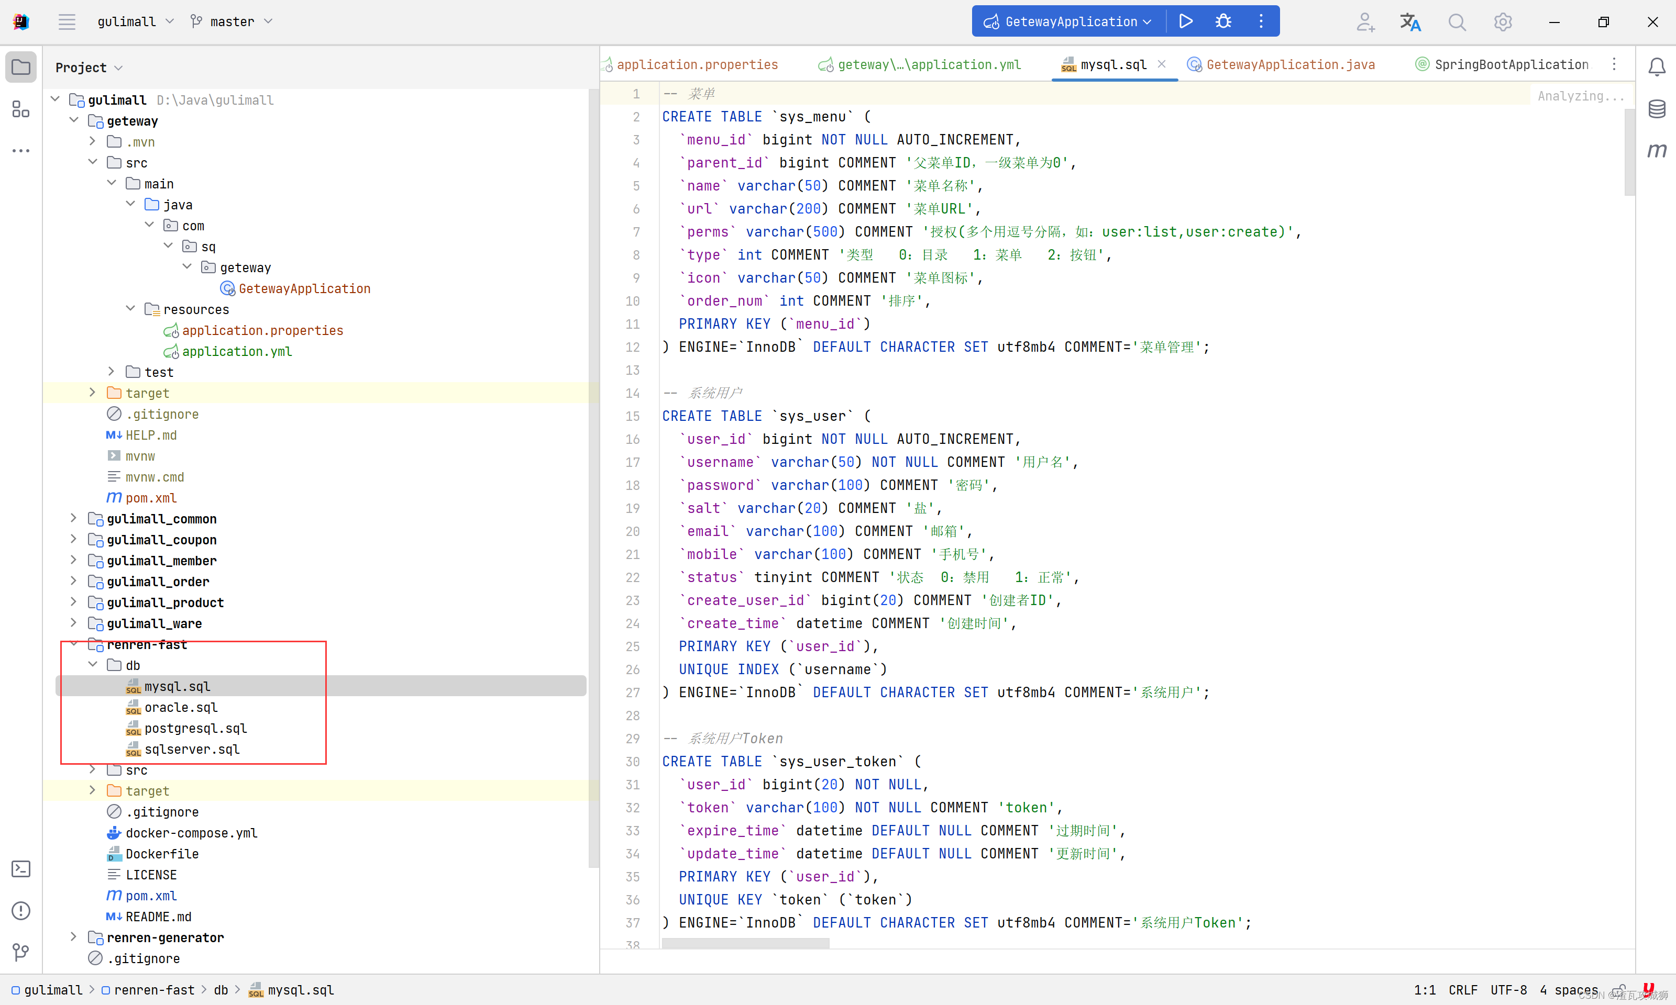1676x1005 pixels.
Task: Open the Structure tool window icon
Action: click(x=21, y=109)
